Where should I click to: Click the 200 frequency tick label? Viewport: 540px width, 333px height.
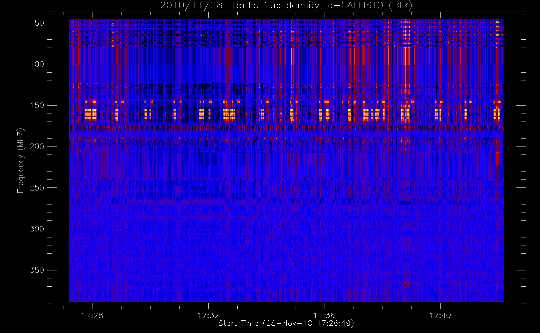[37, 147]
